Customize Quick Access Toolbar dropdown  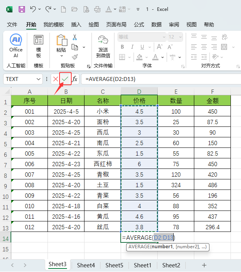pyautogui.click(x=138, y=9)
